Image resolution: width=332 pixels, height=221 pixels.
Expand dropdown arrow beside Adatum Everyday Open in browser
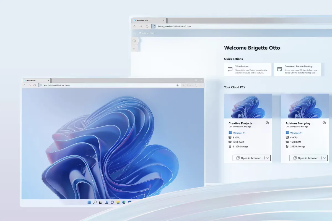324,158
